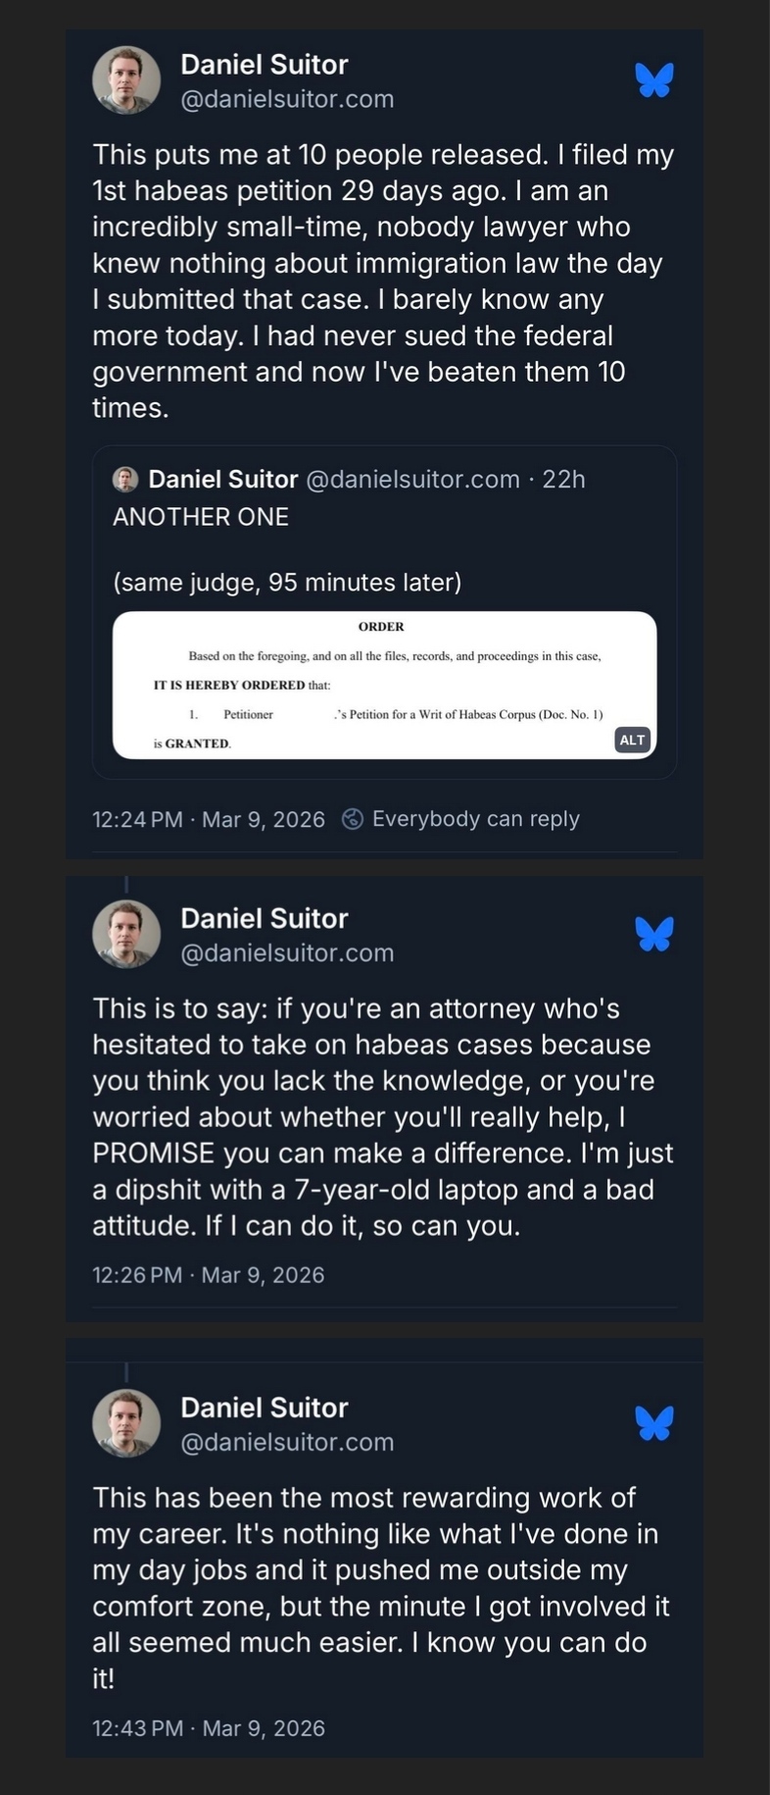Click the "22h" timestamp on the quoted post
770x1795 pixels.
click(564, 480)
